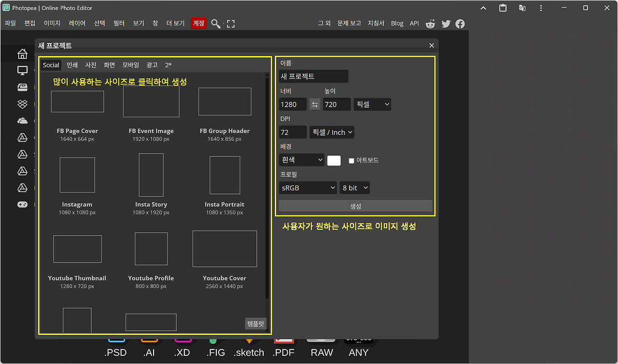Click the 템플릿 button

[x=256, y=324]
